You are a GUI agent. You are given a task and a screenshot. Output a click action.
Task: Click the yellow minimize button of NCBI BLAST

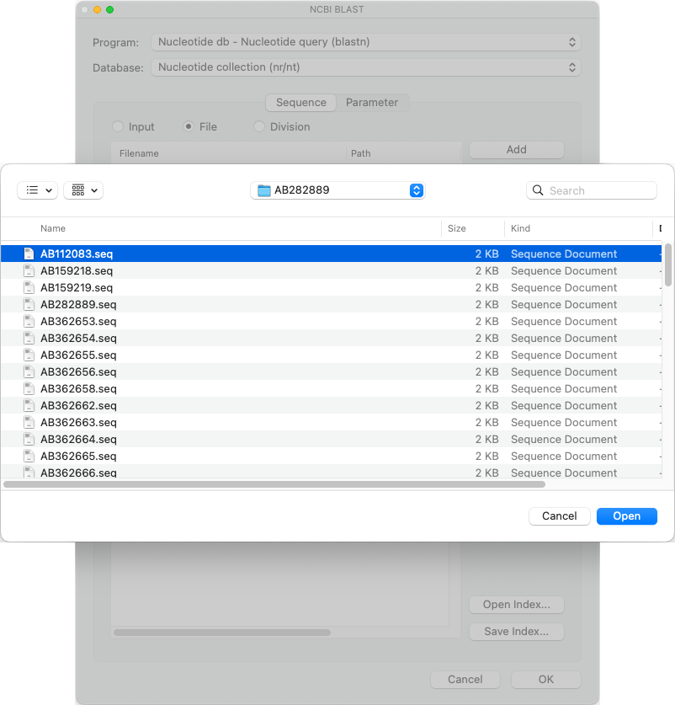tap(97, 9)
